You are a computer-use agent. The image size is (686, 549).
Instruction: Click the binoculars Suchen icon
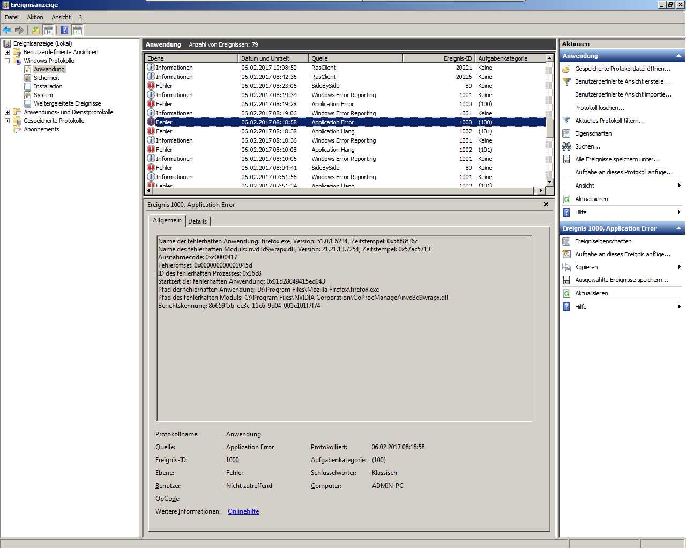(x=566, y=146)
